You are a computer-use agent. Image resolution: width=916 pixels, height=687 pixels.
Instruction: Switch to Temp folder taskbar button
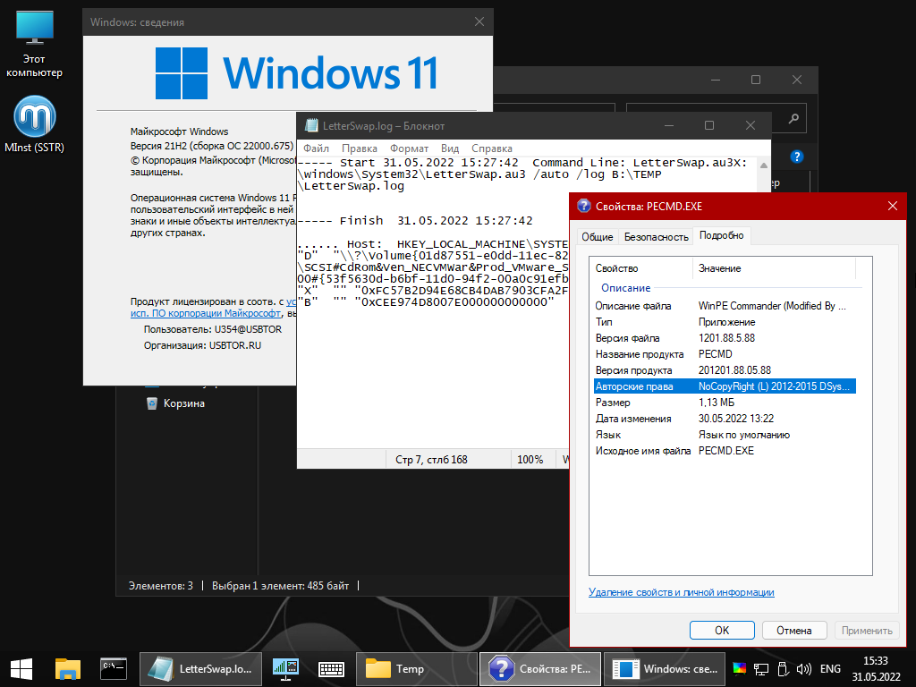(x=417, y=669)
